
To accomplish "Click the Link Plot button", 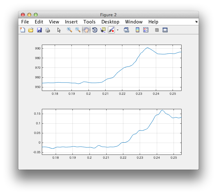I will click(x=127, y=30).
